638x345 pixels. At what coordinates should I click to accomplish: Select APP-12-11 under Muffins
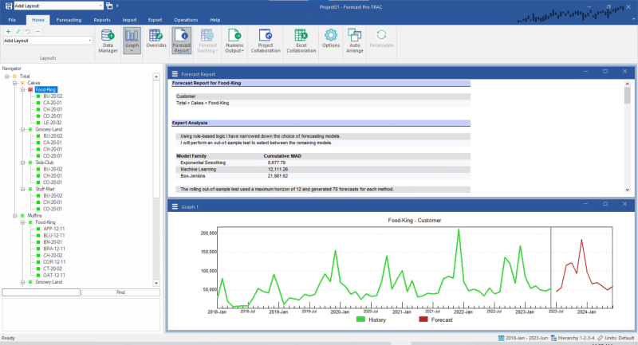(x=53, y=229)
